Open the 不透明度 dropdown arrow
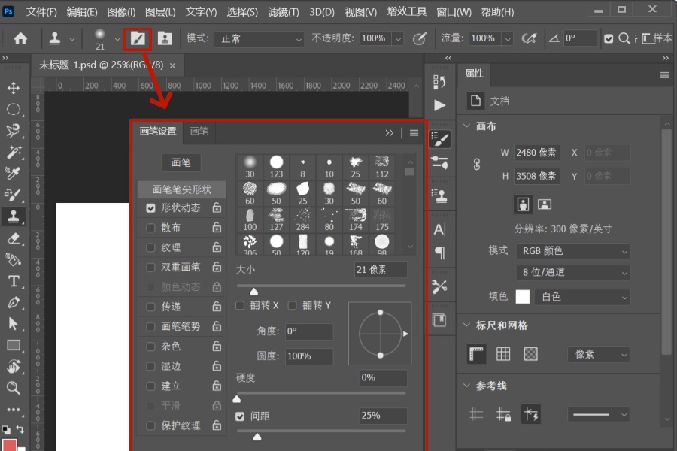This screenshot has width=677, height=451. 398,39
